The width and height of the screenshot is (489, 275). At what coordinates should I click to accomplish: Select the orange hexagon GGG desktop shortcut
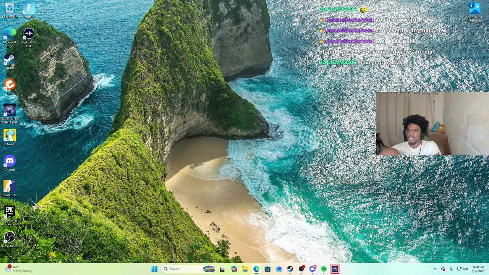[10, 87]
